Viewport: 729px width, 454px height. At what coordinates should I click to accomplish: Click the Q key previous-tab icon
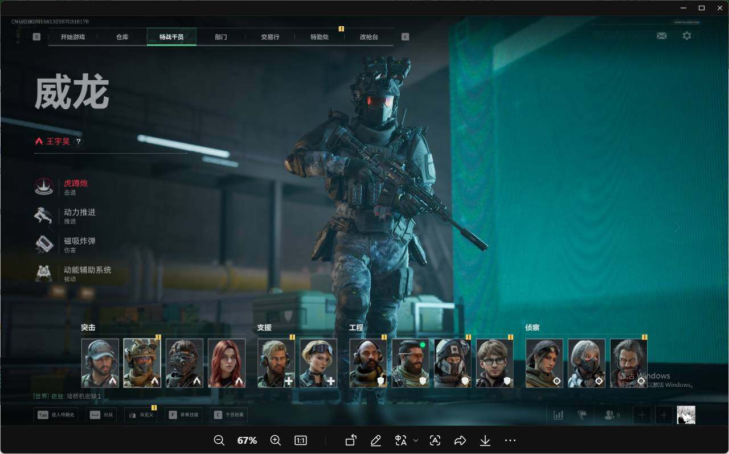[x=36, y=37]
